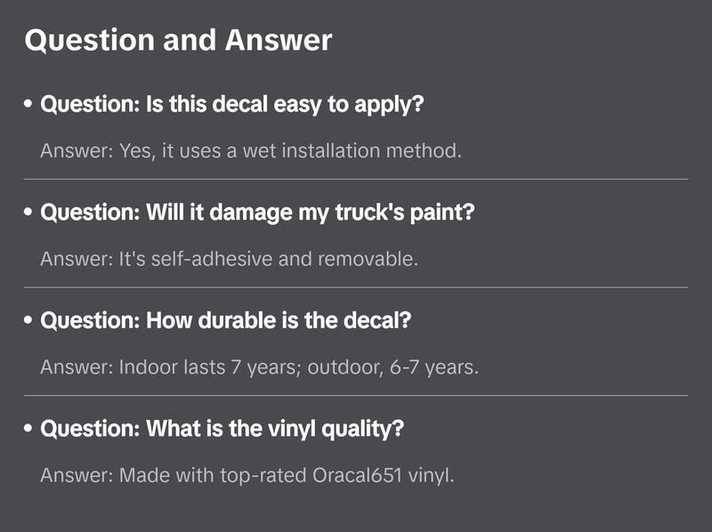
Task: Click the answer 'It's self-adhesive and removable.'
Action: pyautogui.click(x=229, y=259)
